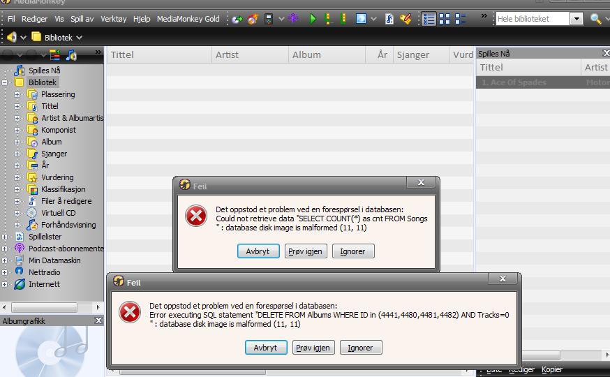Open the Verktøy menu
This screenshot has width=610, height=377.
click(114, 19)
